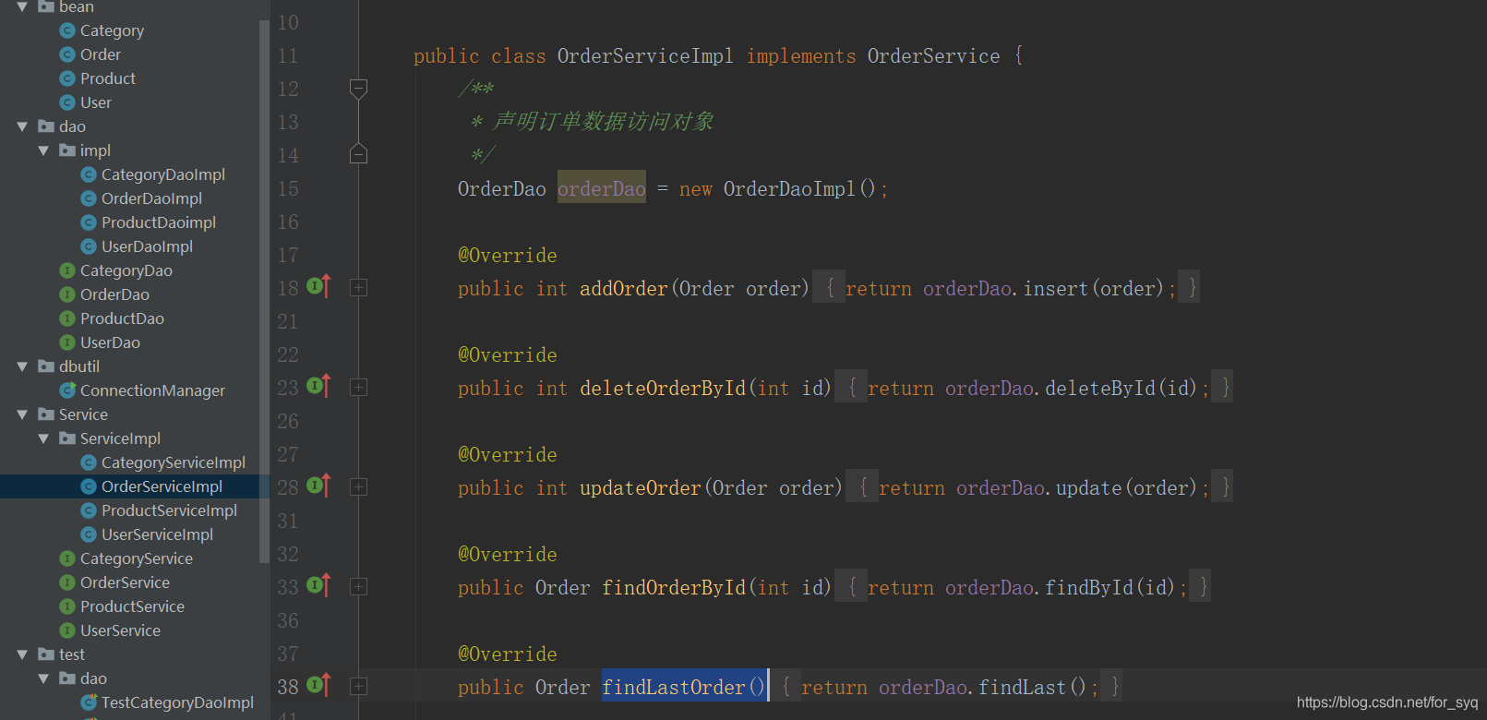Collapse the ServiceImpl package
The width and height of the screenshot is (1487, 720).
pos(43,438)
